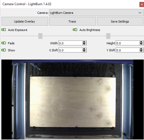Toggle the Auto Exposure switch
The height and width of the screenshot is (140, 144).
(x=4, y=30)
